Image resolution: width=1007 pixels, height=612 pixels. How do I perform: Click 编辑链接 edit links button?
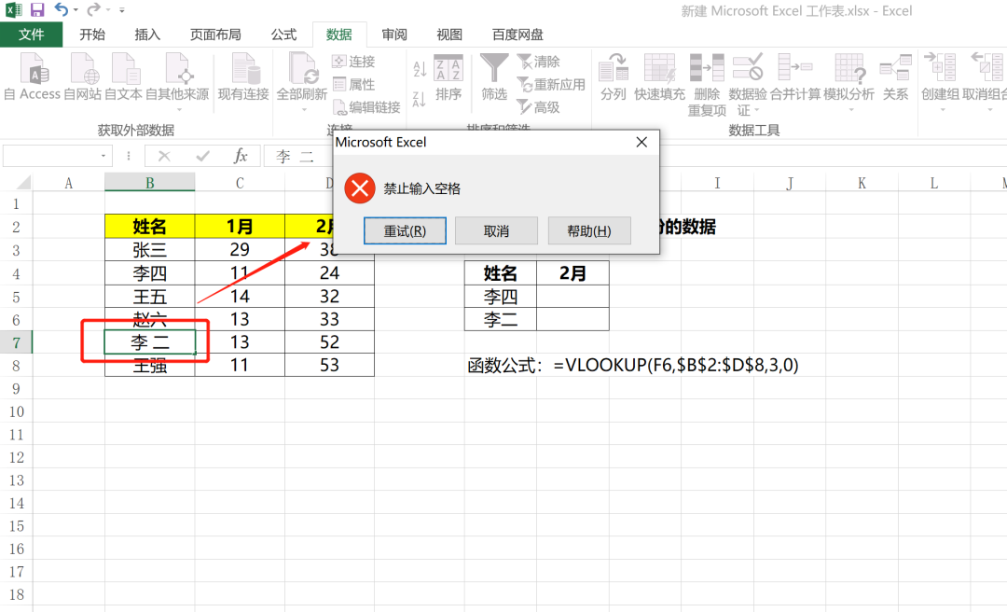pos(366,107)
